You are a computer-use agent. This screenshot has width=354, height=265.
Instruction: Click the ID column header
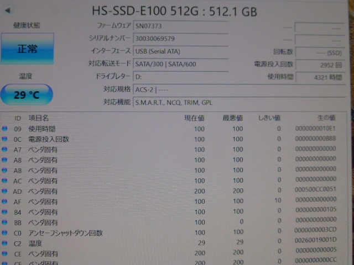coord(17,118)
